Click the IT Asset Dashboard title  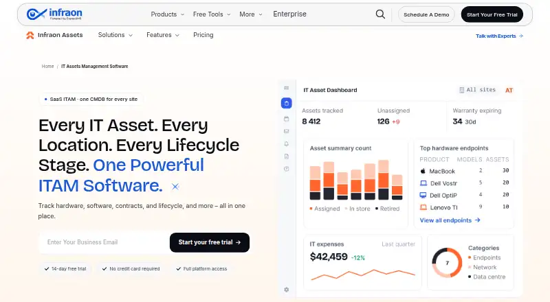coord(330,90)
